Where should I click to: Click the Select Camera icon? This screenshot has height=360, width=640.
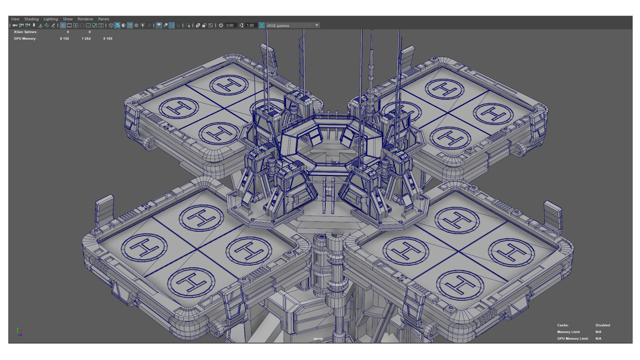coord(15,25)
